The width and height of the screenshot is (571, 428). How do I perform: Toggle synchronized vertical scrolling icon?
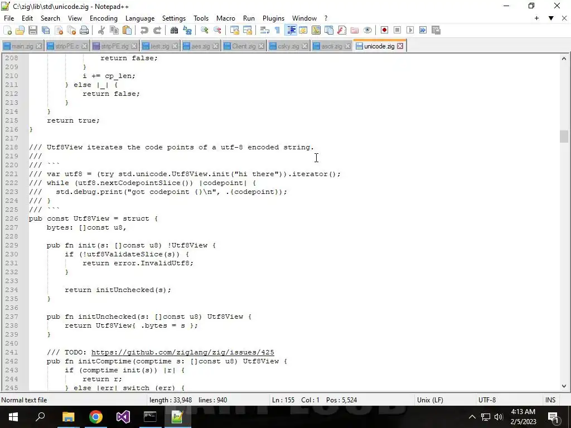pyautogui.click(x=235, y=30)
